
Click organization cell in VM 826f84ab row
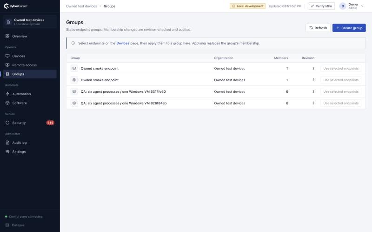point(229,103)
